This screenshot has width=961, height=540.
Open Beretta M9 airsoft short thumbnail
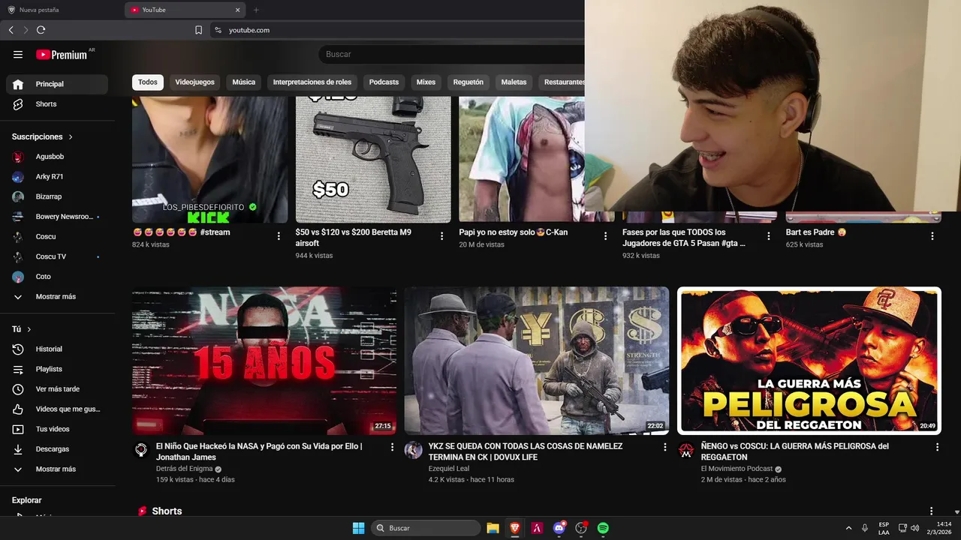point(373,159)
